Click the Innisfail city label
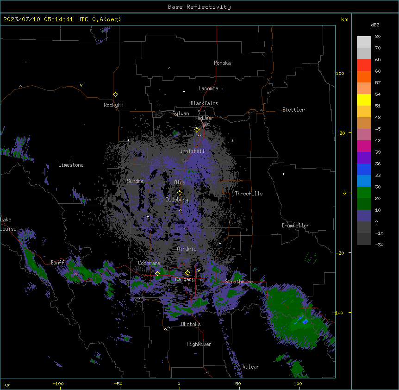This screenshot has height=390, width=399. [x=192, y=151]
